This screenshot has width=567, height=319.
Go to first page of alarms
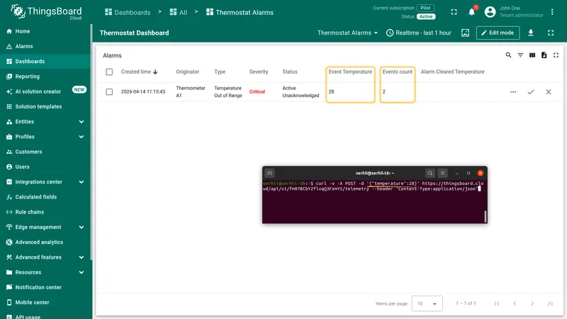tap(497, 303)
